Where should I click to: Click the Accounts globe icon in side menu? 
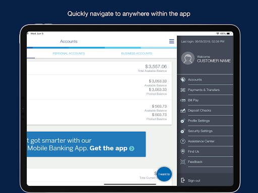(183, 79)
